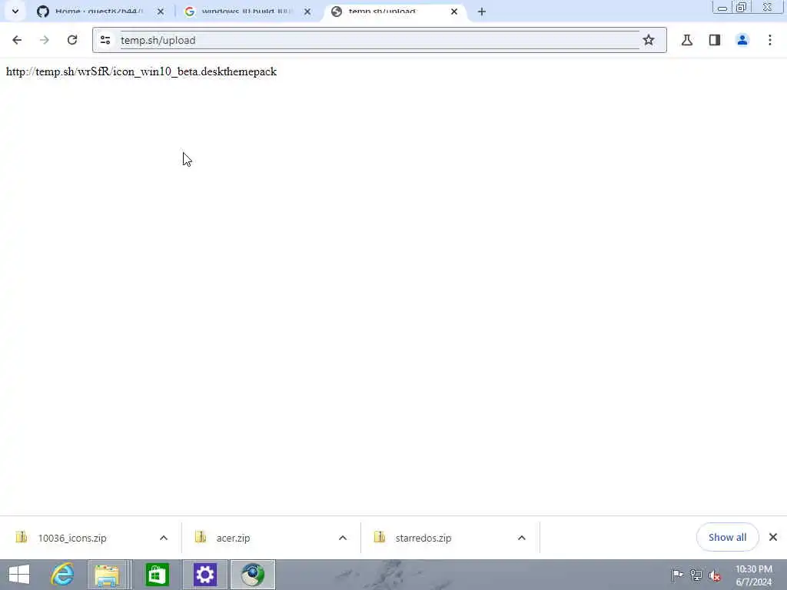Minimize the Chrome window

[722, 8]
